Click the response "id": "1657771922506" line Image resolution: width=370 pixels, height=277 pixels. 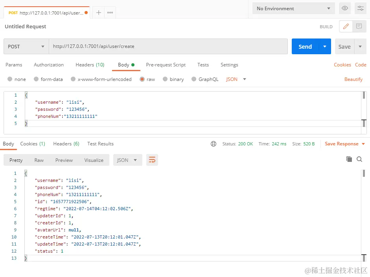pyautogui.click(x=63, y=202)
